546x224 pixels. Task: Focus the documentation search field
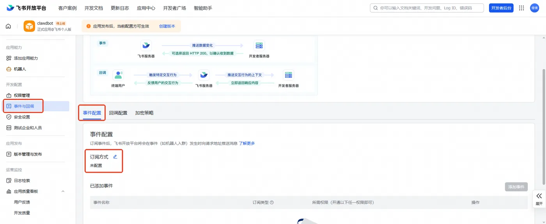coord(427,8)
